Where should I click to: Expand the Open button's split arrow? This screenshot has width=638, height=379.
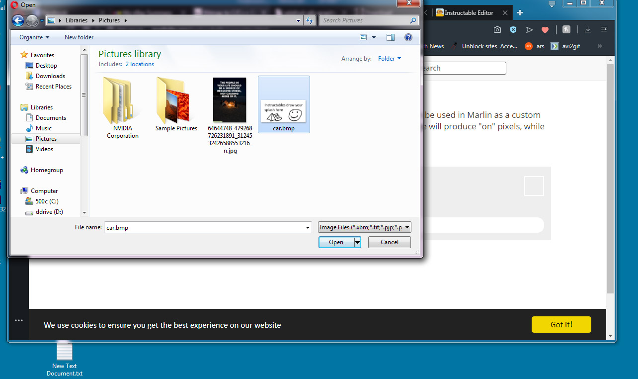[357, 242]
